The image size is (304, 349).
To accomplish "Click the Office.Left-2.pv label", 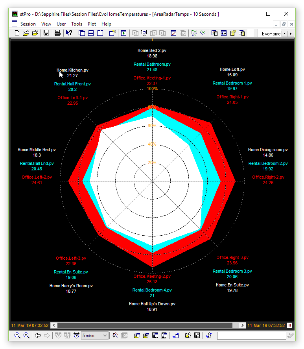I will 37,177.
